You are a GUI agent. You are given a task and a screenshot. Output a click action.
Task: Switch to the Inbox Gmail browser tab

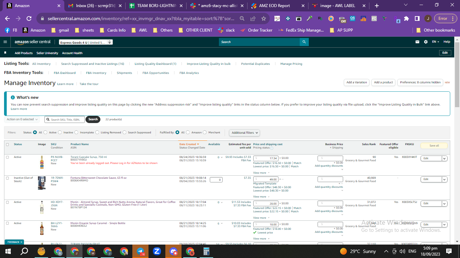coord(95,6)
